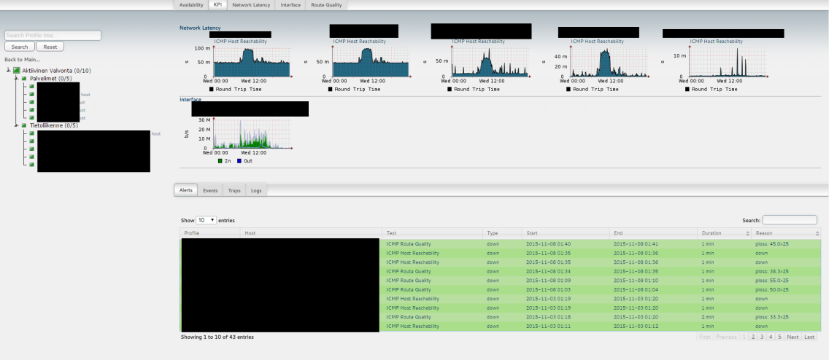Screen dimensions: 829x360
Task: Go to page 5 of alerts
Action: [x=779, y=337]
